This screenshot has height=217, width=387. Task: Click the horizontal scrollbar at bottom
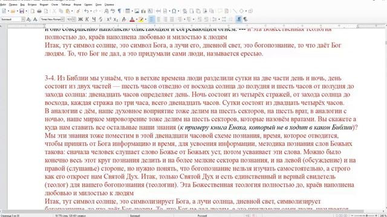coord(181,212)
